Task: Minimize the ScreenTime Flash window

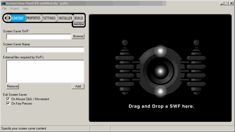Action: click(222, 3)
